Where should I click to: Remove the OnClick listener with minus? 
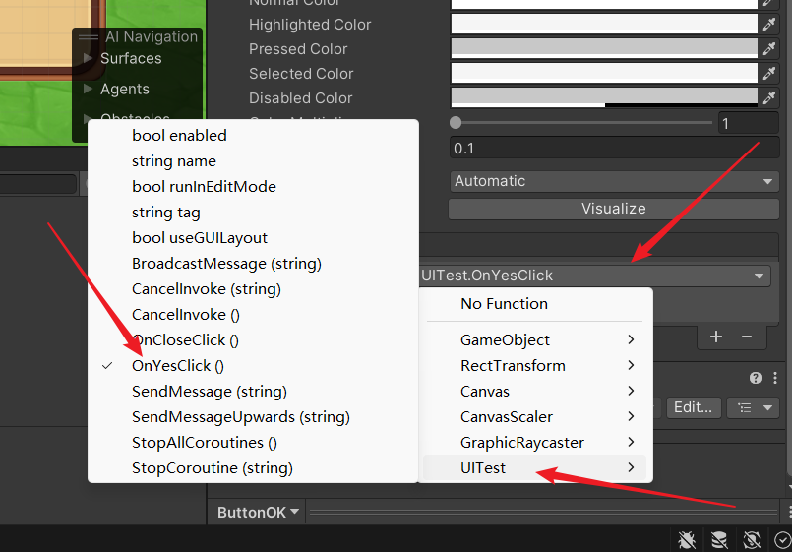click(747, 337)
